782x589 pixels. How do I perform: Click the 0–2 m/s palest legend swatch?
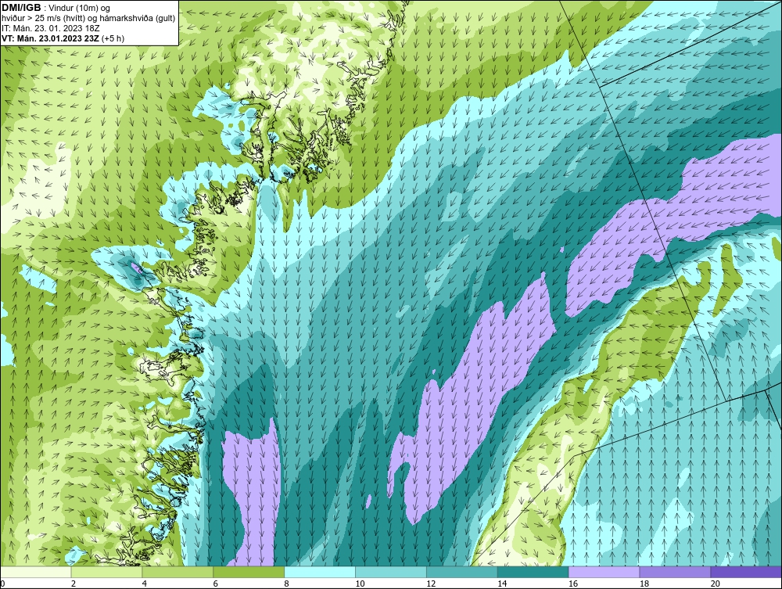tap(36, 572)
